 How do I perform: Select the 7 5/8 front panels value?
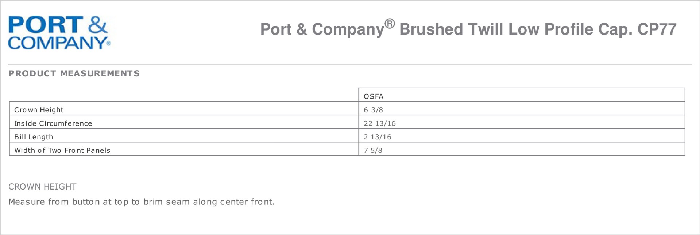(373, 150)
